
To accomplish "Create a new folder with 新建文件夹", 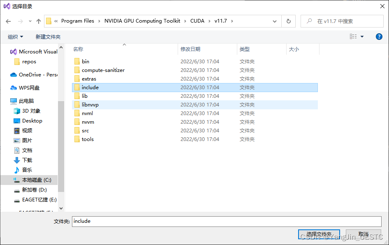I will (48, 37).
